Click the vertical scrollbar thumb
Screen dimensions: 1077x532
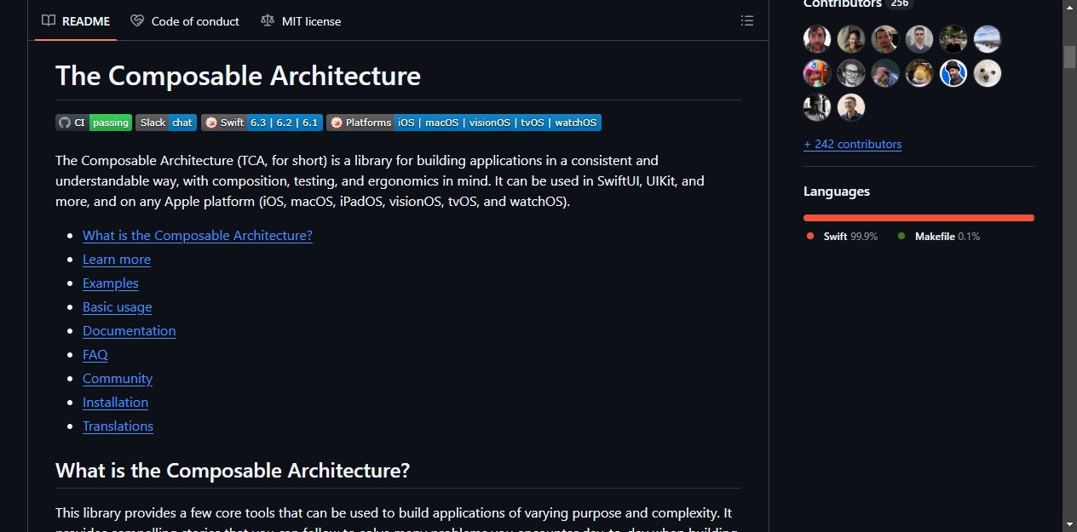pyautogui.click(x=1070, y=56)
